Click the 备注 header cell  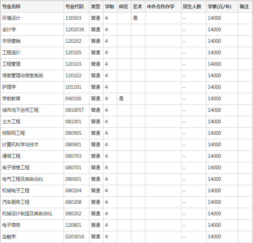(244, 6)
